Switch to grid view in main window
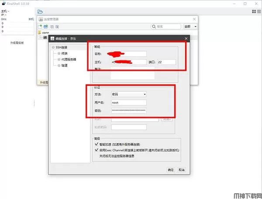 point(254,11)
